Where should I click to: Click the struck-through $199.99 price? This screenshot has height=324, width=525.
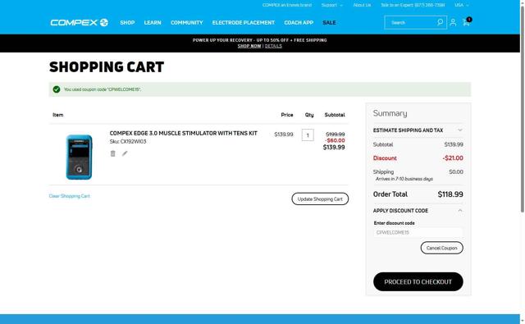pyautogui.click(x=336, y=134)
